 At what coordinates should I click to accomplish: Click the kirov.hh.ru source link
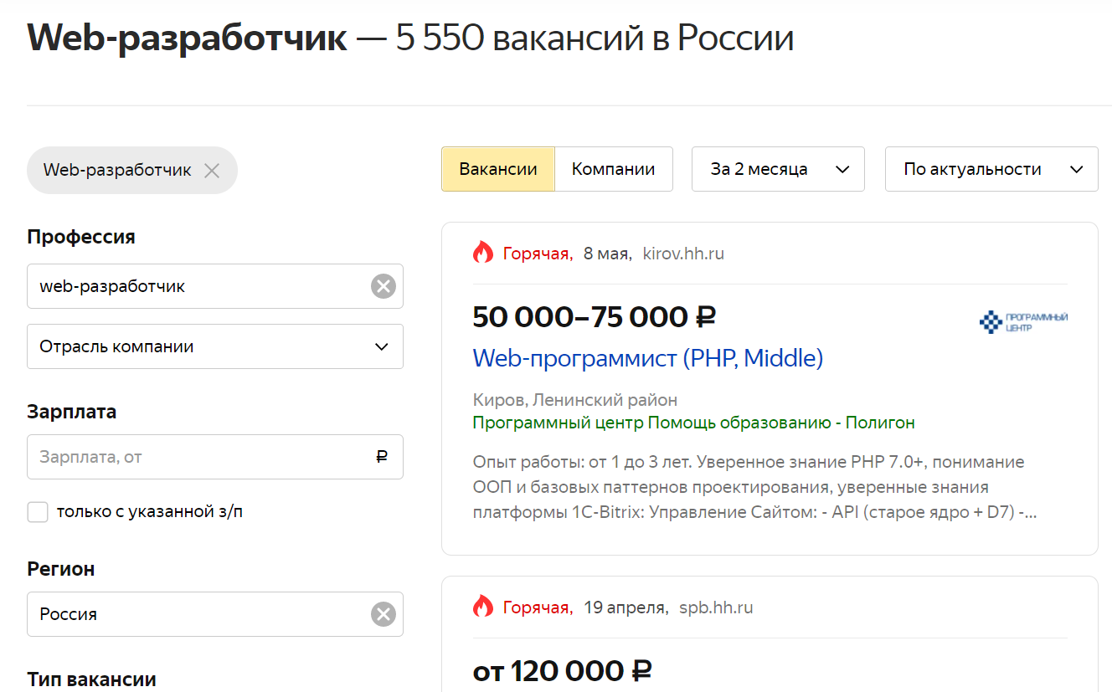click(x=682, y=254)
